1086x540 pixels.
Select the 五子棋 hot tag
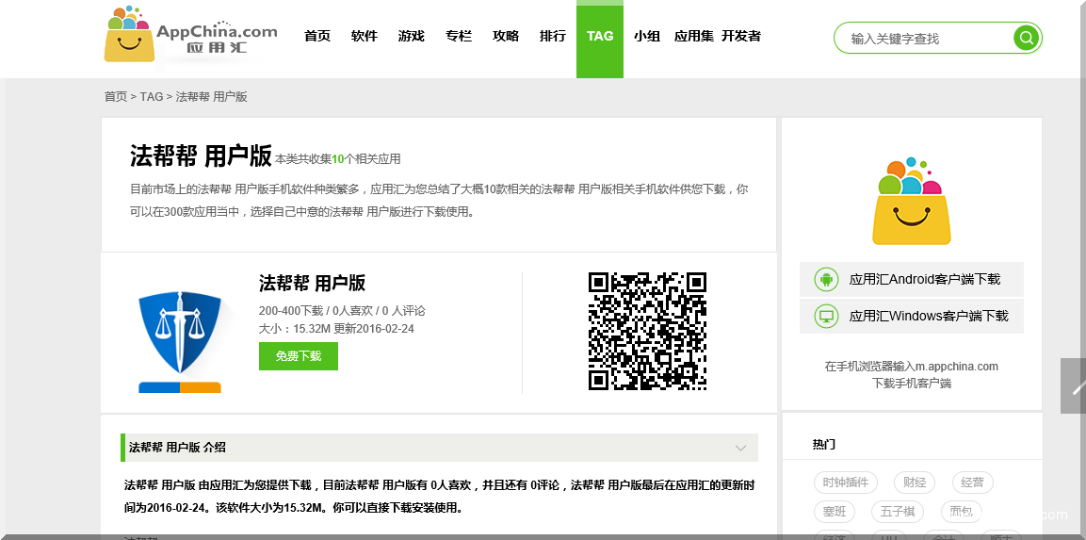pyautogui.click(x=899, y=512)
